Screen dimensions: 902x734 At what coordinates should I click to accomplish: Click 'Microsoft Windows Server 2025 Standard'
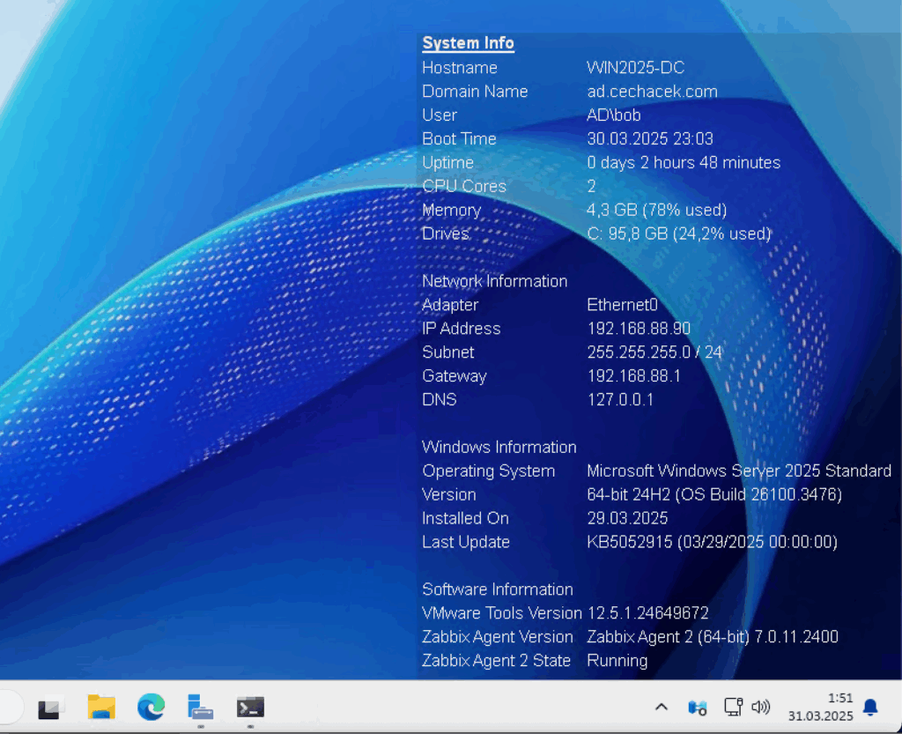coord(739,471)
